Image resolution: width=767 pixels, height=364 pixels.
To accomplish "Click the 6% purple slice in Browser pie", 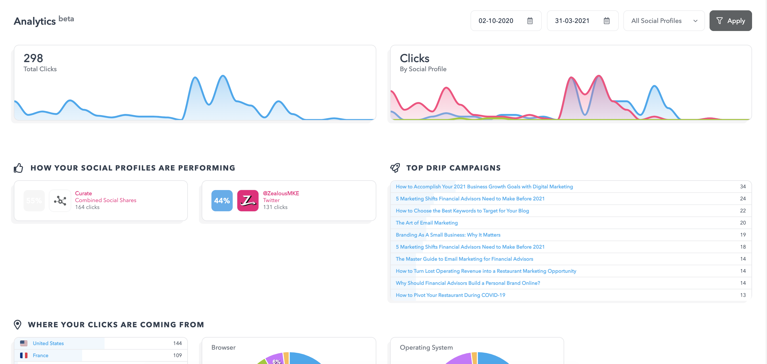I will pos(276,359).
